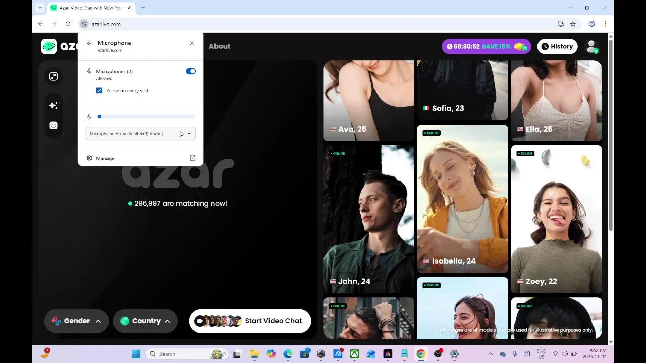Uncheck Allow on every visit
Viewport: 646px width, 363px height.
click(x=99, y=91)
